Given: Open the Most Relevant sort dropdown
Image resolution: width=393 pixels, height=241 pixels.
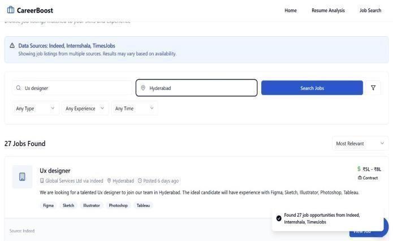Looking at the screenshot, I should point(360,143).
